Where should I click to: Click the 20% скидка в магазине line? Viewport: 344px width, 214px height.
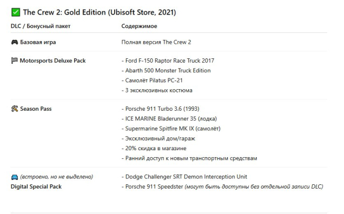pos(154,148)
